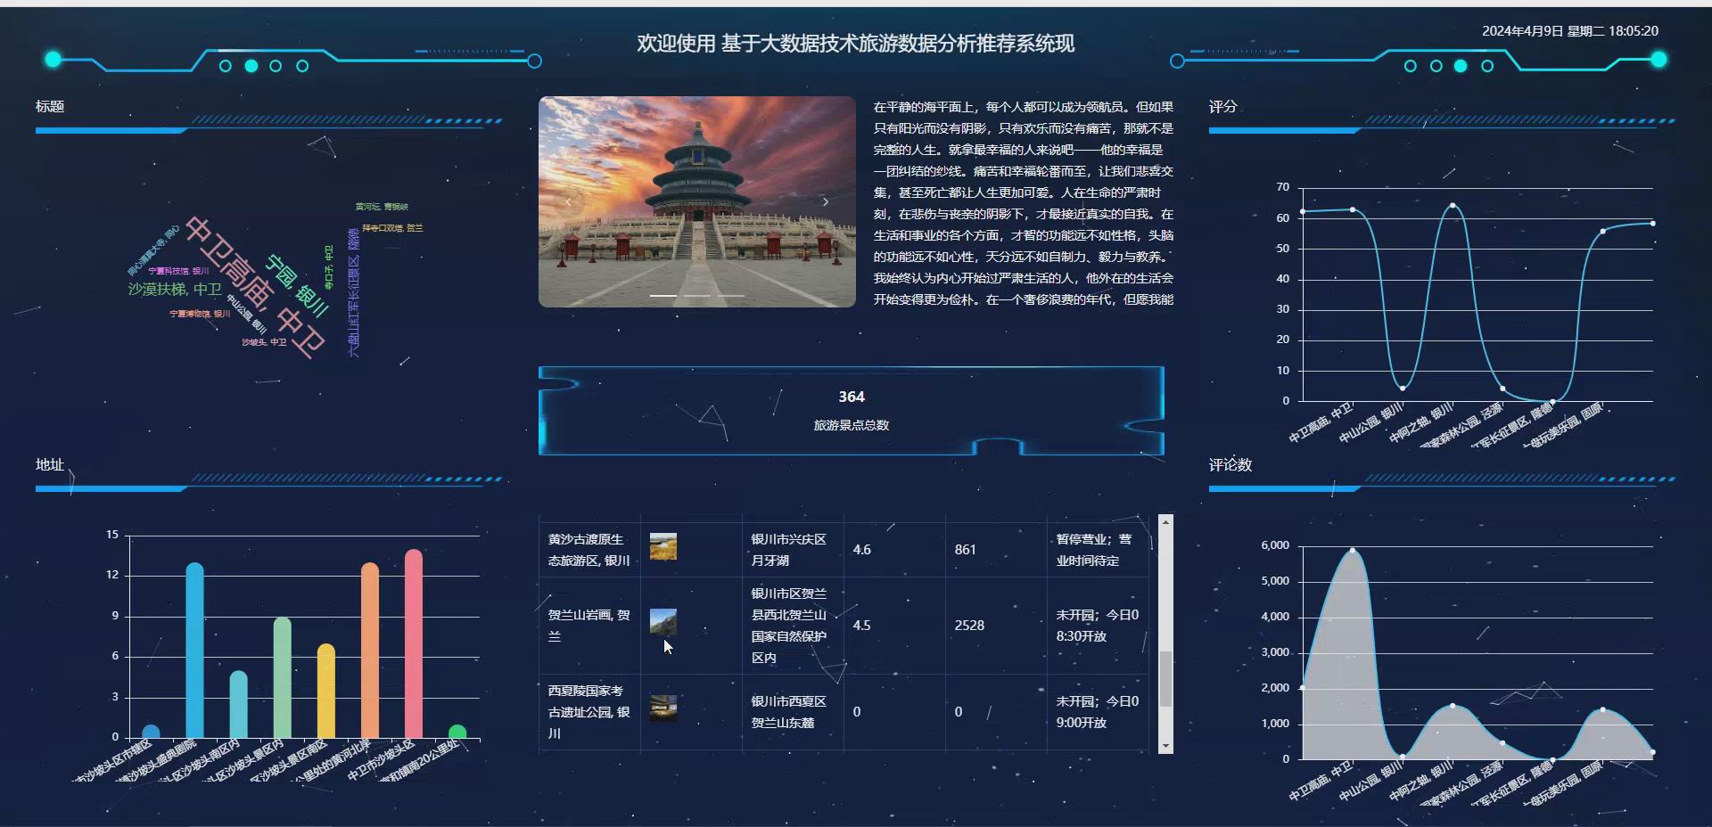Click the carousel previous arrow
The image size is (1712, 827).
568,202
